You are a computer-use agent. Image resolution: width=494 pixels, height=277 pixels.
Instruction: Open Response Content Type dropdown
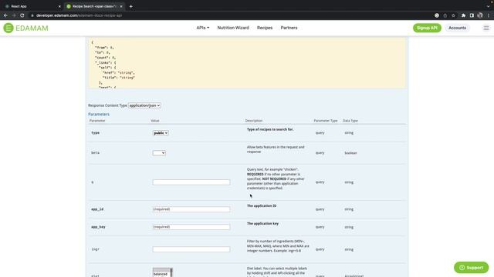pyautogui.click(x=144, y=105)
